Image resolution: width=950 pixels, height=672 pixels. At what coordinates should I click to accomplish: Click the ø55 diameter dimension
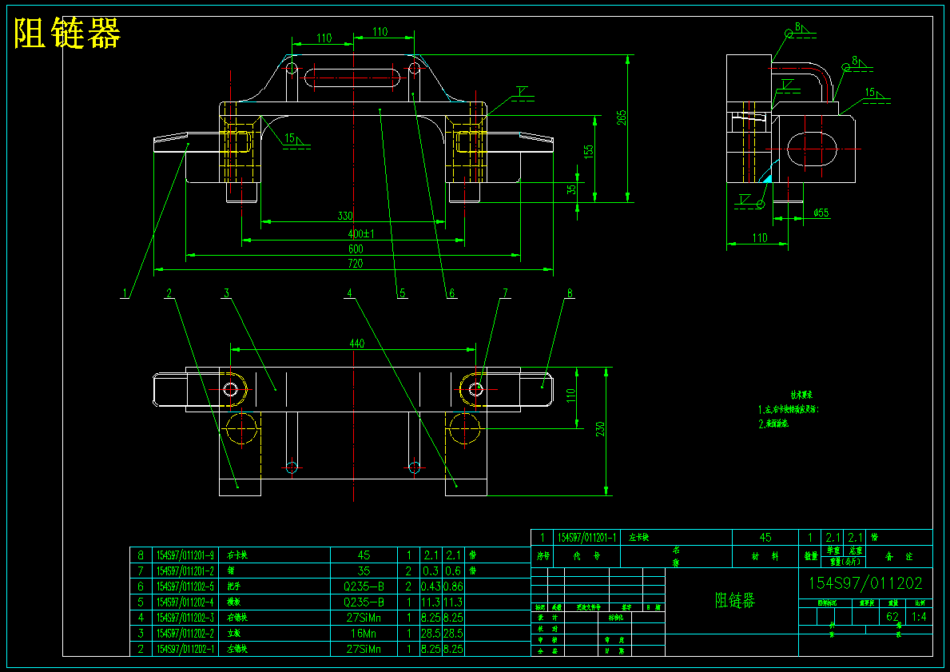tap(821, 213)
